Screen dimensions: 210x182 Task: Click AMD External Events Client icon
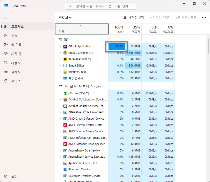pyautogui.click(x=65, y=125)
